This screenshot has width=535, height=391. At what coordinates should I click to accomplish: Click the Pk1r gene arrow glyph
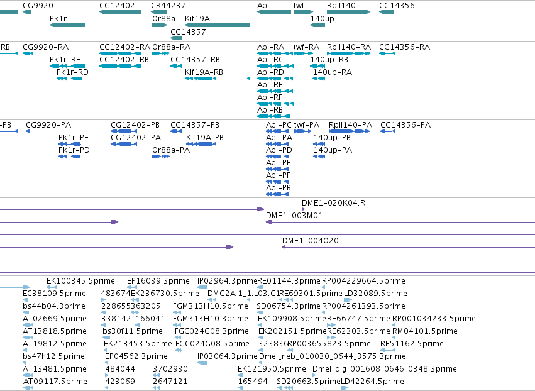point(67,25)
